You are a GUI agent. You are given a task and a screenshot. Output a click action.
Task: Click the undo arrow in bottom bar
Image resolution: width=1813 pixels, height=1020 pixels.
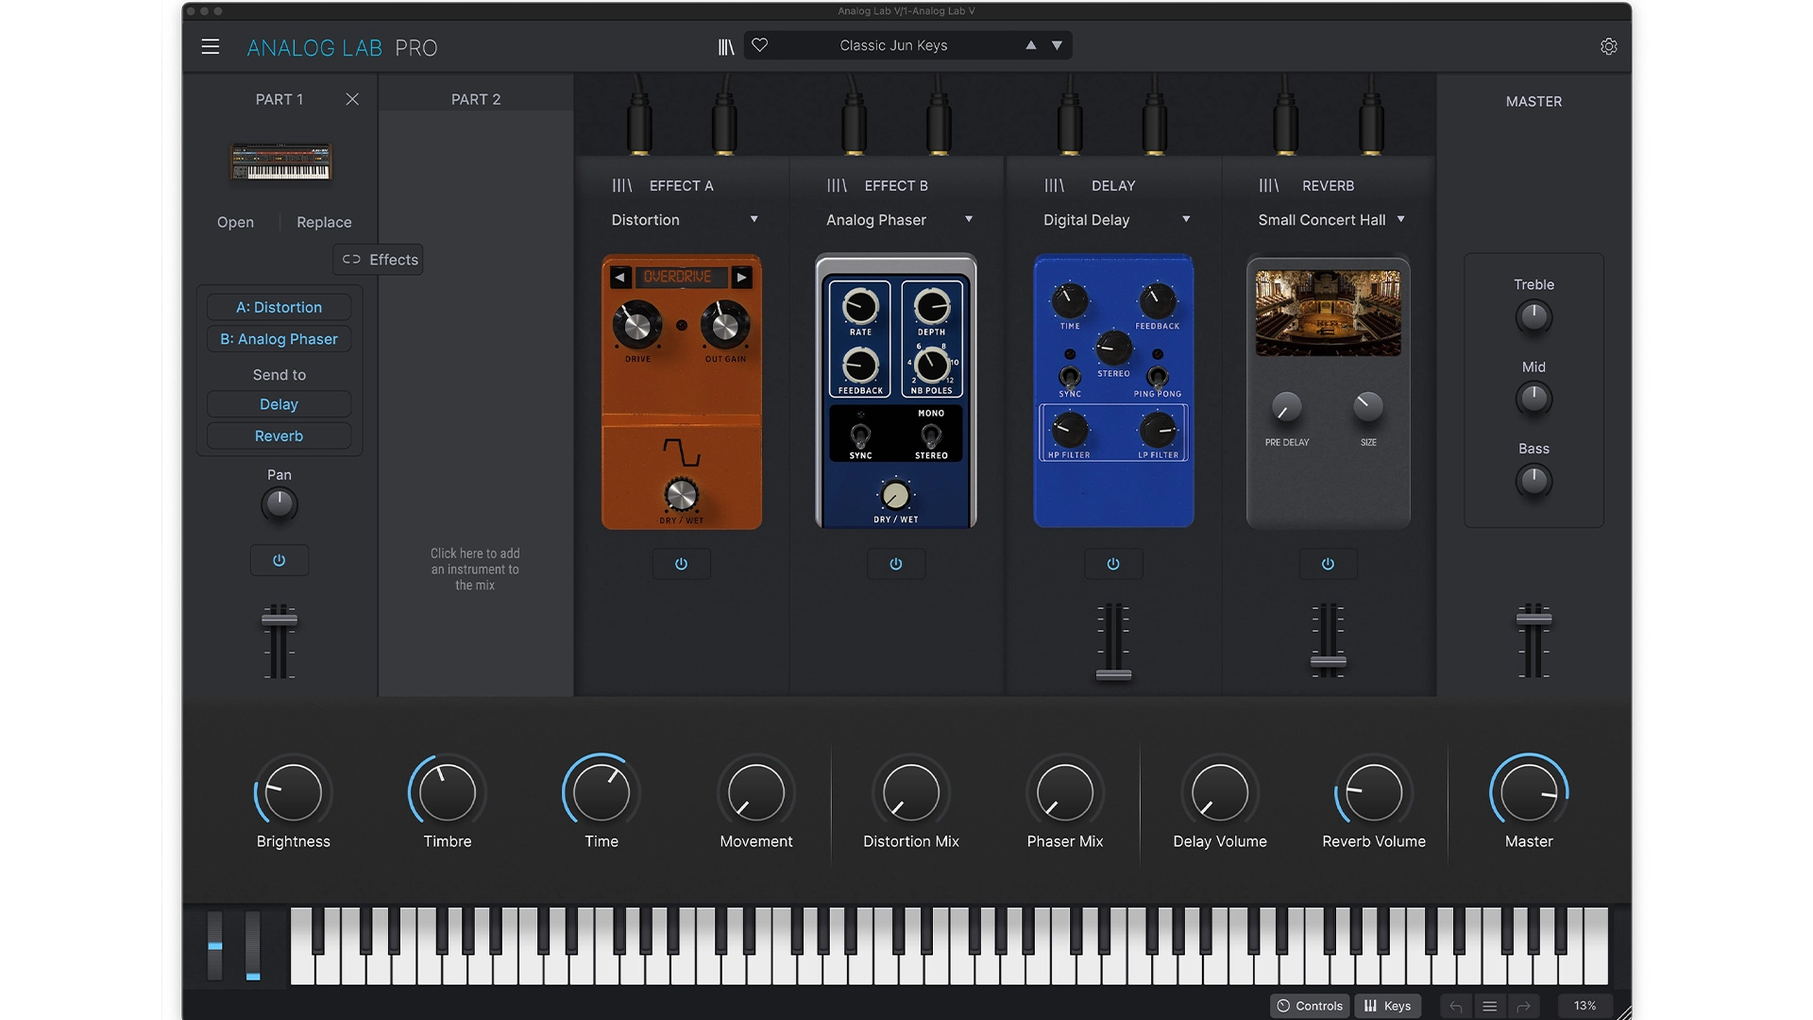(1456, 1006)
